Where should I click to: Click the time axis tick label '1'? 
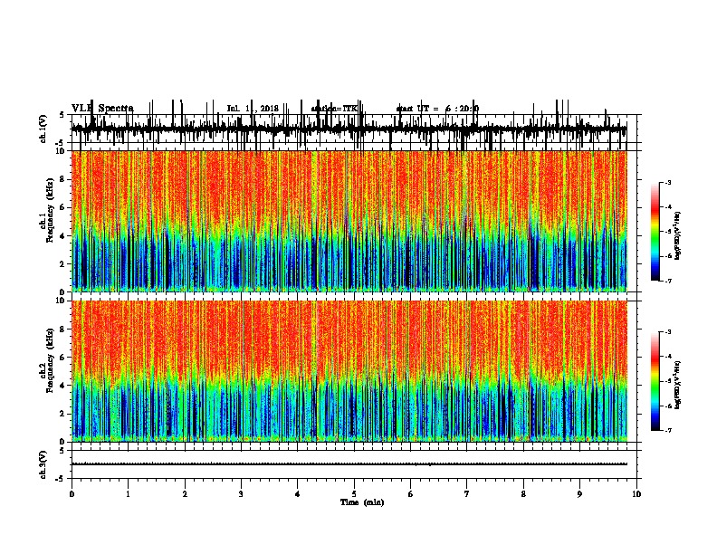tap(128, 494)
